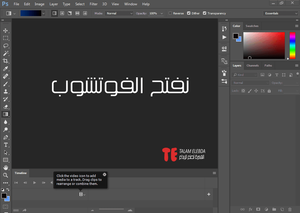Select the Dodge tool

(6, 129)
